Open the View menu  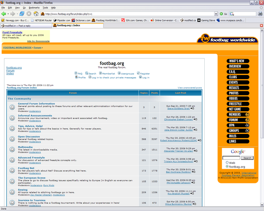pyautogui.click(x=17, y=8)
